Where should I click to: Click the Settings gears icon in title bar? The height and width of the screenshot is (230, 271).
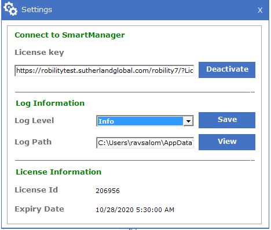(10, 9)
